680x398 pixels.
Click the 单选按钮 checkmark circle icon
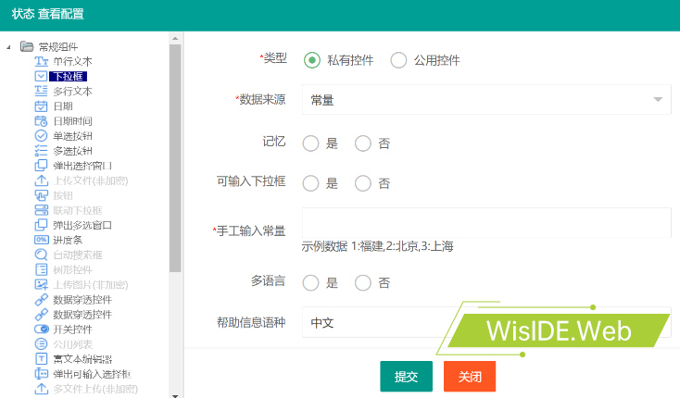click(41, 136)
